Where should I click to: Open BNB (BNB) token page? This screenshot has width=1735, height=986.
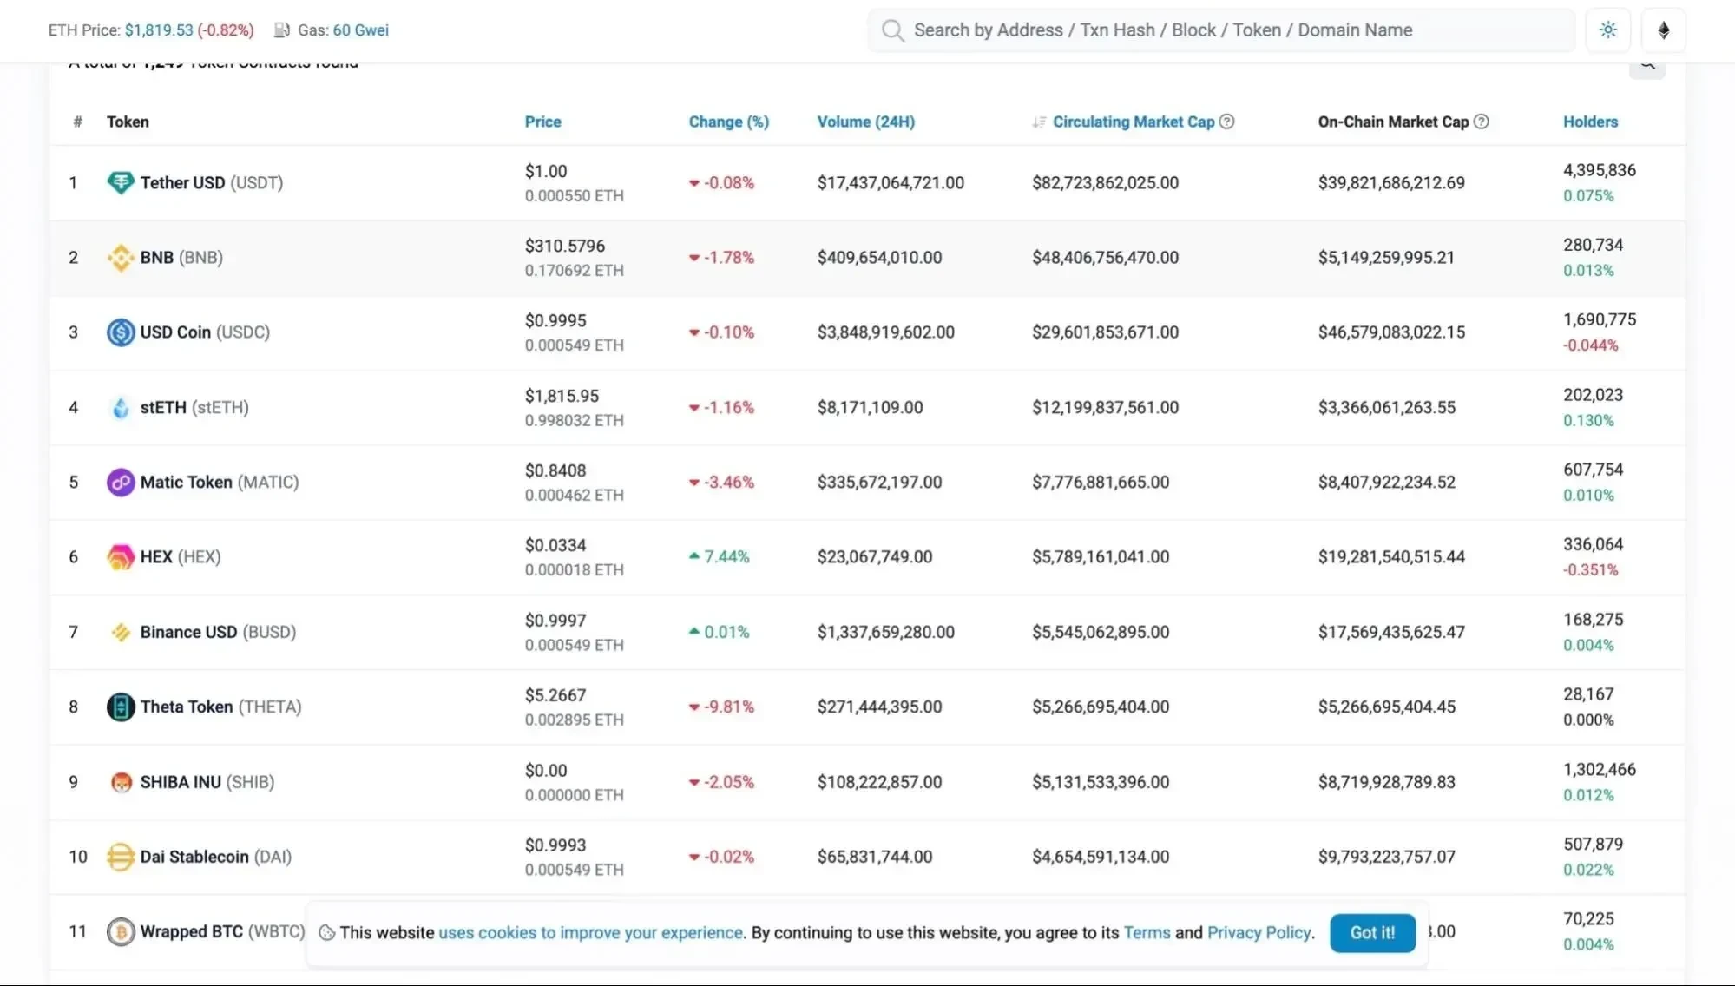click(x=181, y=258)
